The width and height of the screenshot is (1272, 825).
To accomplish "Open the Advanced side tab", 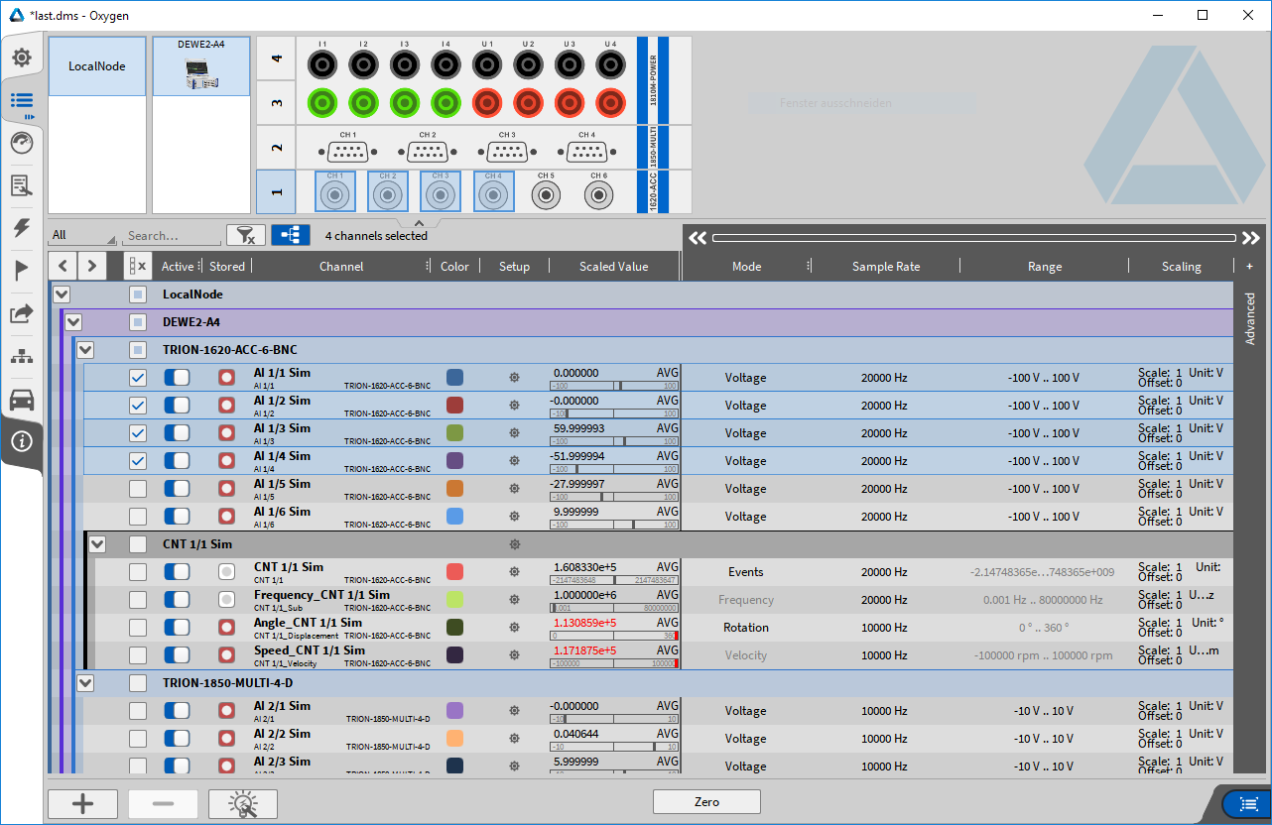I will (x=1249, y=318).
